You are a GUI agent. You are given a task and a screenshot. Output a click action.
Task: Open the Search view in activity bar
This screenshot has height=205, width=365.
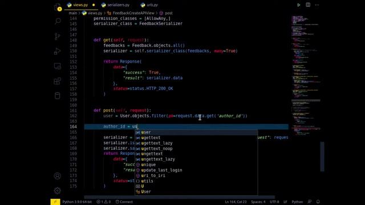[x=58, y=22]
